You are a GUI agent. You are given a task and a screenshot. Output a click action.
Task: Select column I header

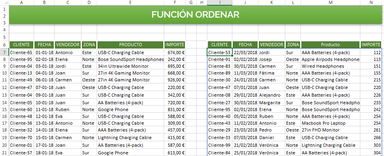click(x=219, y=2)
